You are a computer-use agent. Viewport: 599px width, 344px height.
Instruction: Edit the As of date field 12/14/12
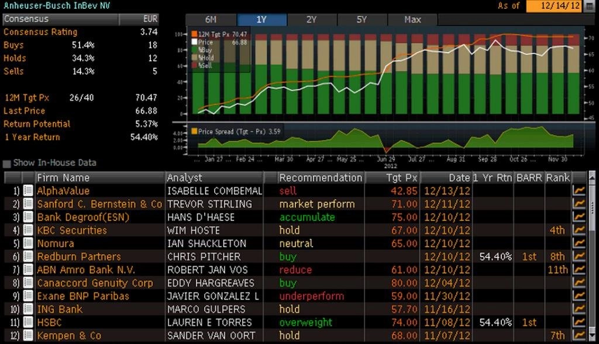tap(555, 6)
